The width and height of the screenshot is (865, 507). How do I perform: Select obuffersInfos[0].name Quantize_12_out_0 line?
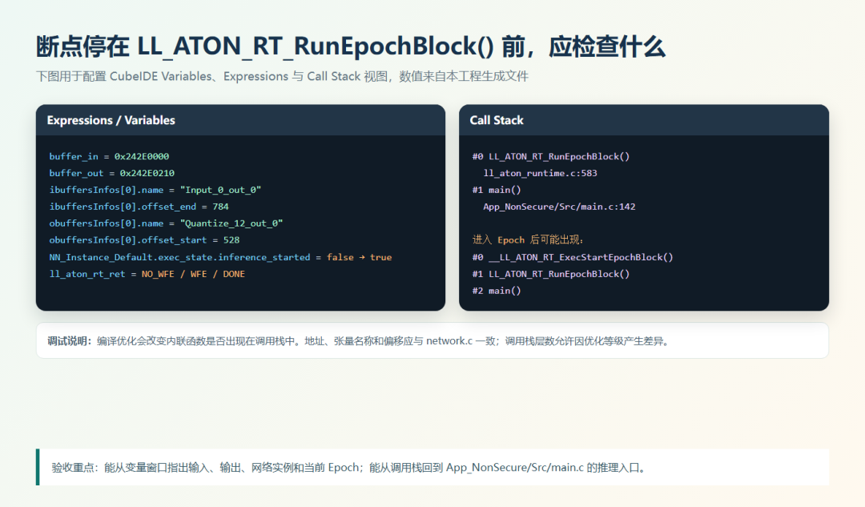(166, 223)
